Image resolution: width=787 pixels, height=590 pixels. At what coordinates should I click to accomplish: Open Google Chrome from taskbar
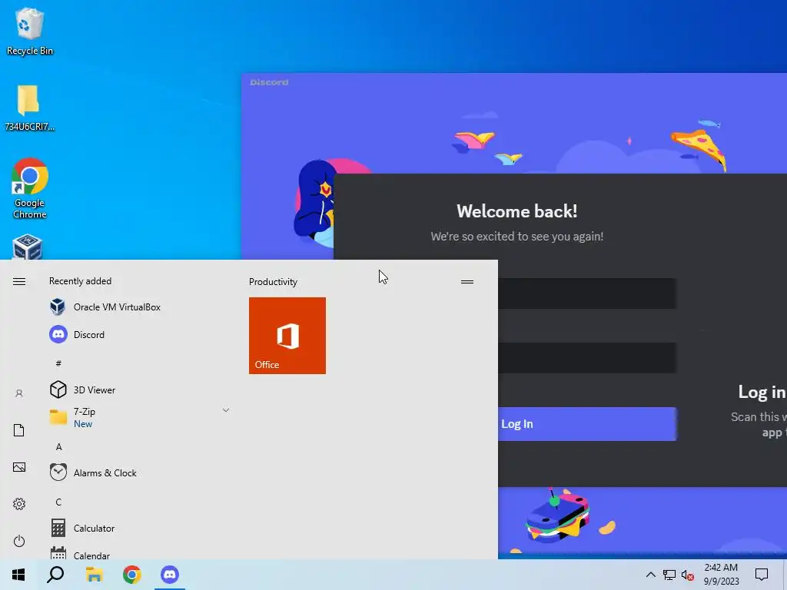click(132, 575)
